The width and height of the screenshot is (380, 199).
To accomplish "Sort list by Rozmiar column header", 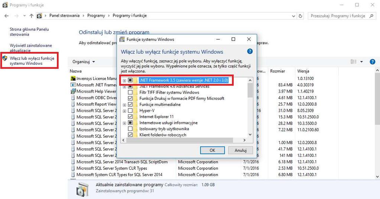I will click(277, 71).
